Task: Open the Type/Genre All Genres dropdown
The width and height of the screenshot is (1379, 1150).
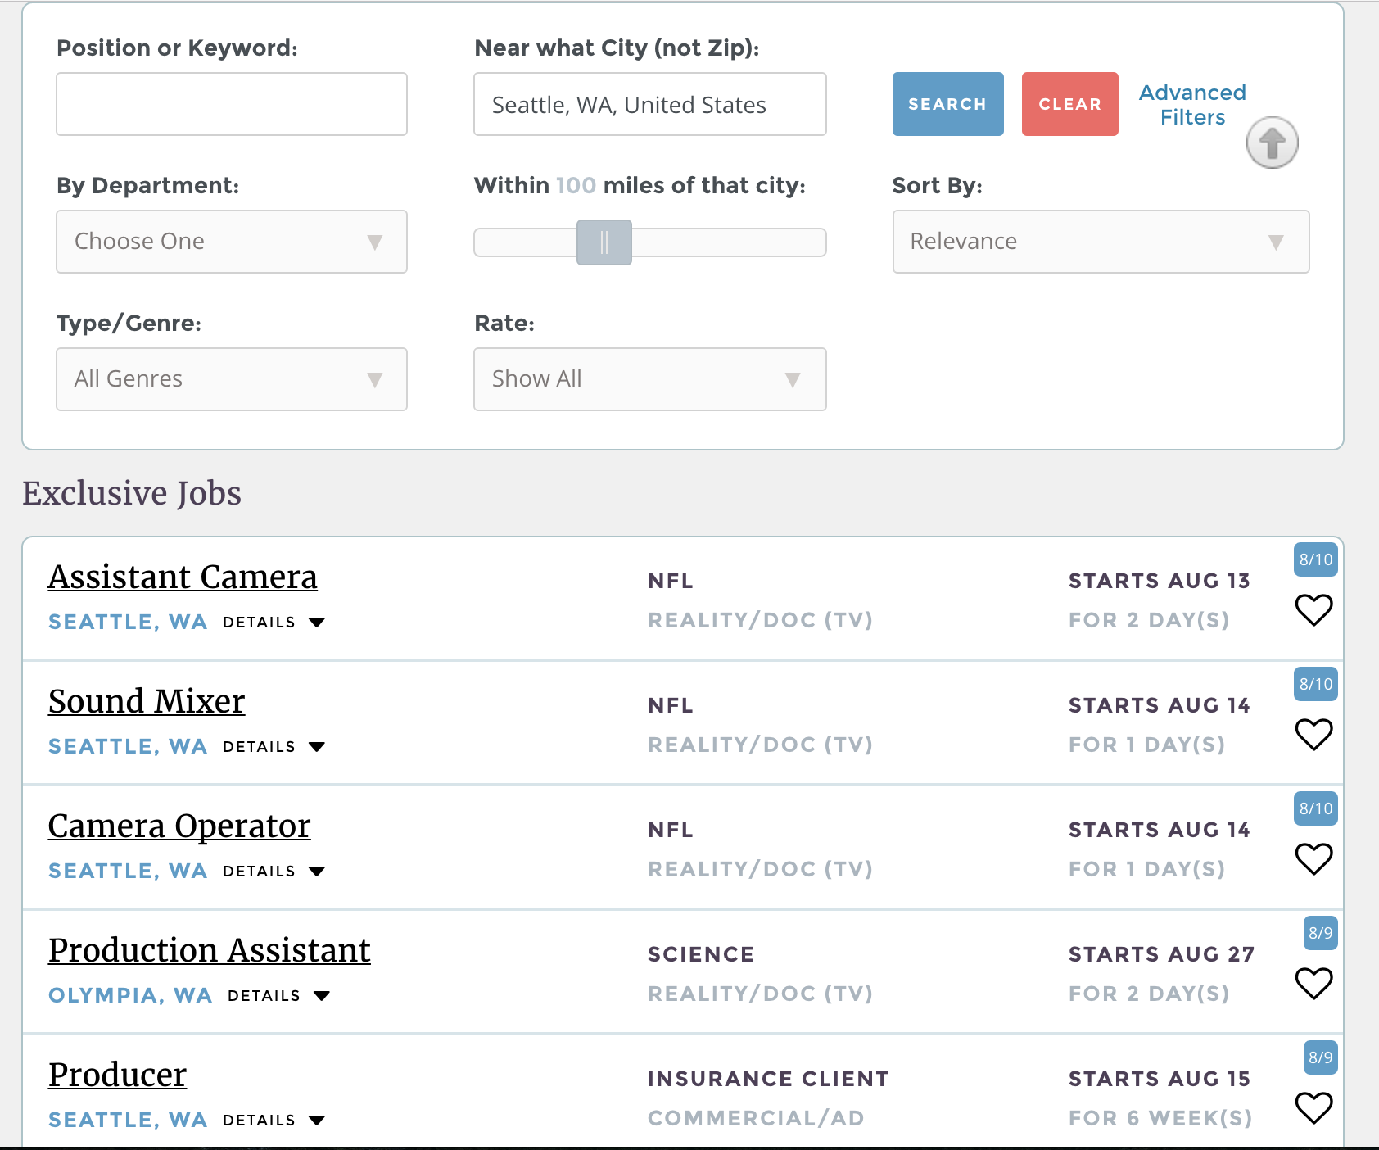Action: tap(232, 379)
